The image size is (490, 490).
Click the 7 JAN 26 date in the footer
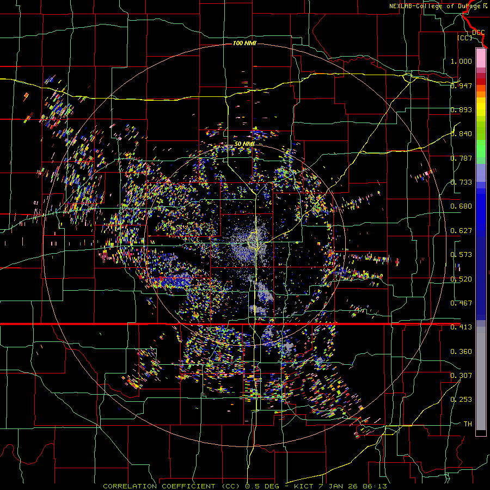tap(338, 486)
